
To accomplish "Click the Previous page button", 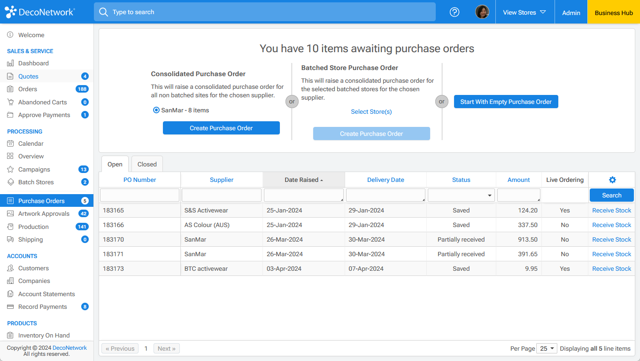I will [x=120, y=348].
